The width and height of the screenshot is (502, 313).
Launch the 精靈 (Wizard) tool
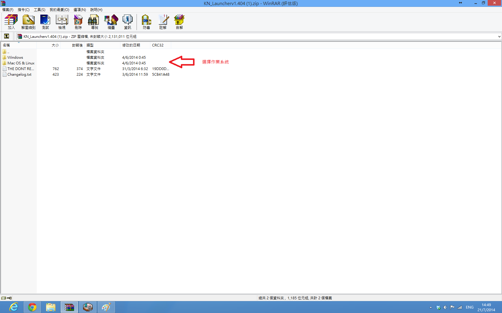tap(111, 22)
